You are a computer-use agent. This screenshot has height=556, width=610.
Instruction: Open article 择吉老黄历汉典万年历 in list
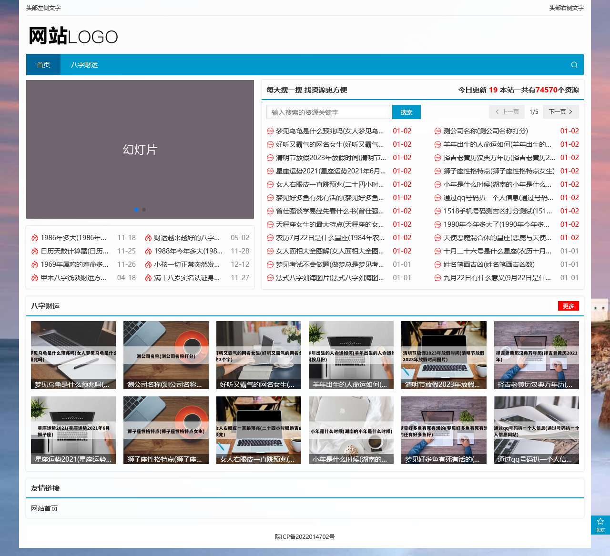499,158
